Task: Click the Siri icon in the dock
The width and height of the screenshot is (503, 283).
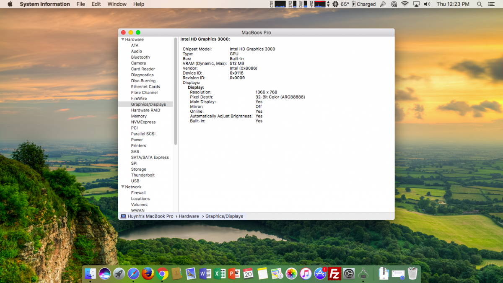Action: tap(105, 274)
